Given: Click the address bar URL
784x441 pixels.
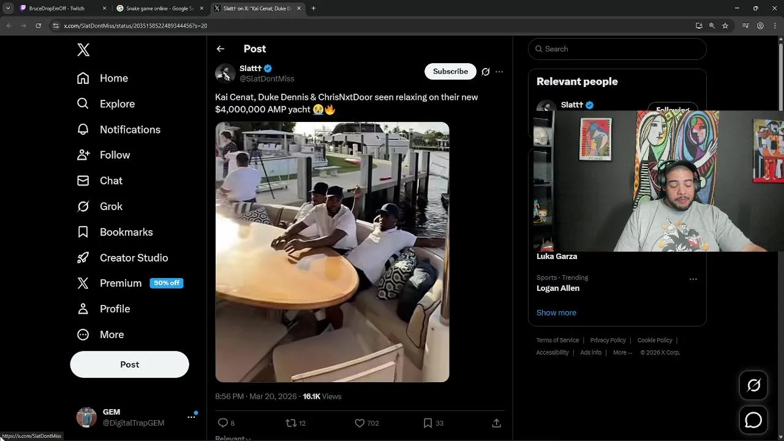Looking at the screenshot, I should (135, 26).
